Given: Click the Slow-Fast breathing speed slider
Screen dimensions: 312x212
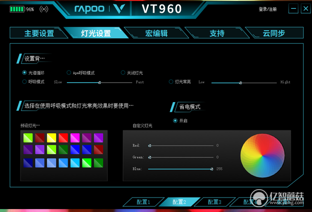Looking at the screenshot, I should point(99,82).
